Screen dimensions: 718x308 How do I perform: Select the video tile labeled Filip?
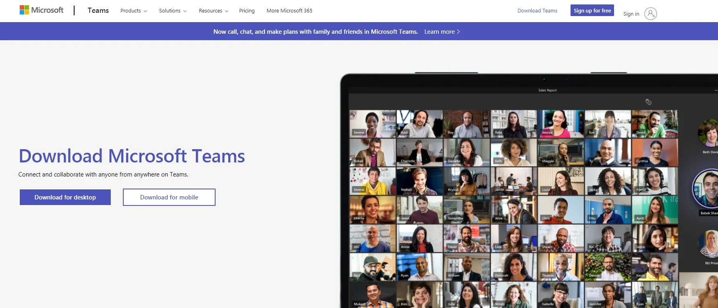pyautogui.click(x=608, y=209)
